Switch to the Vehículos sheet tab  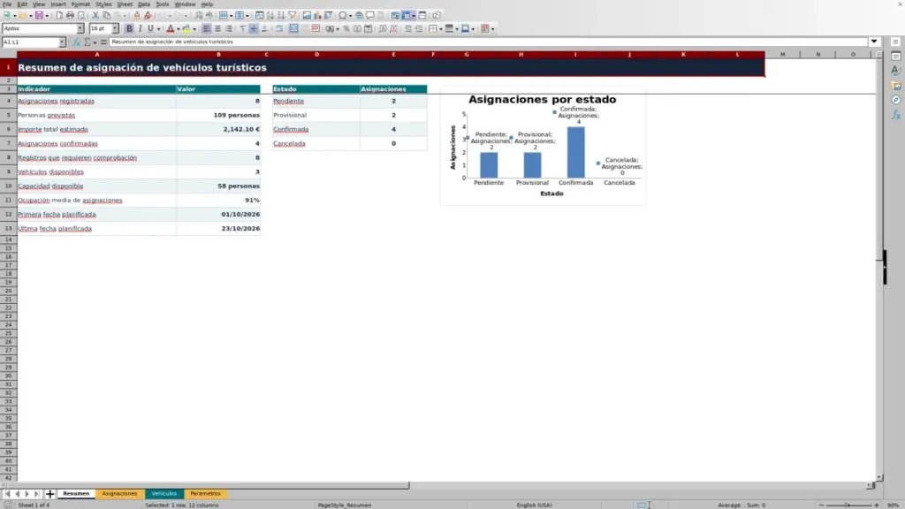point(164,493)
